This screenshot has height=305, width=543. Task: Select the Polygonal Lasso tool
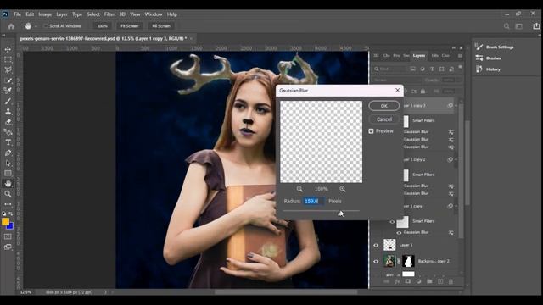[x=8, y=69]
